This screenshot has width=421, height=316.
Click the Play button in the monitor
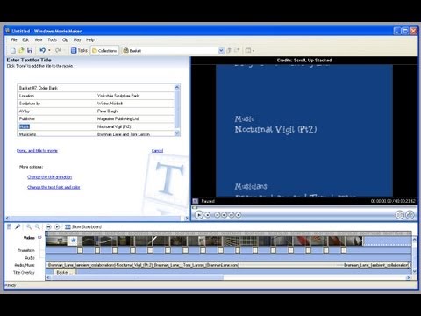coord(199,215)
